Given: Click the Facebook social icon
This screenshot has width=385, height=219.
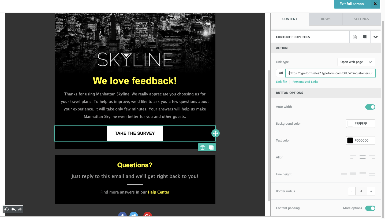Looking at the screenshot, I should coord(122,214).
